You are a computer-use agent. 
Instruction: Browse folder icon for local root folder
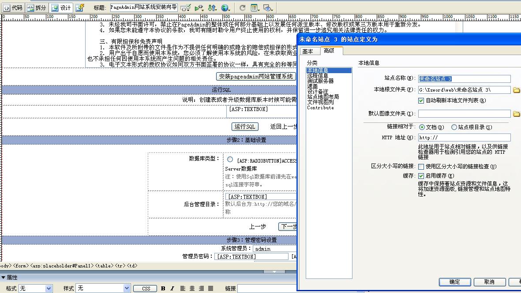517,90
